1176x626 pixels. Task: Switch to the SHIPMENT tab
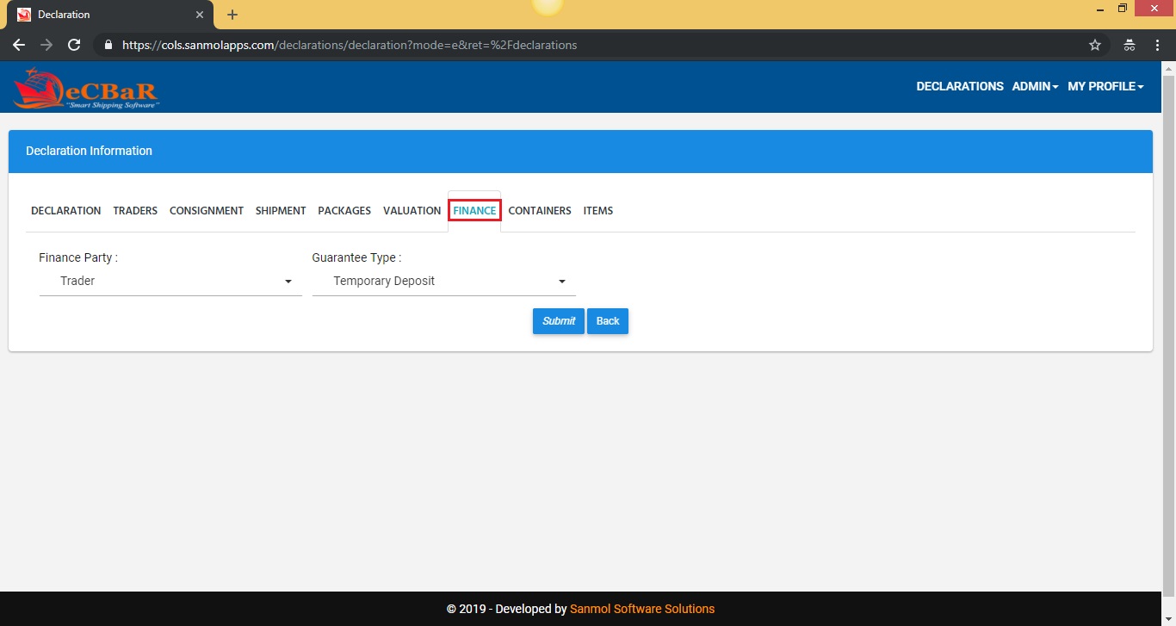pos(281,211)
